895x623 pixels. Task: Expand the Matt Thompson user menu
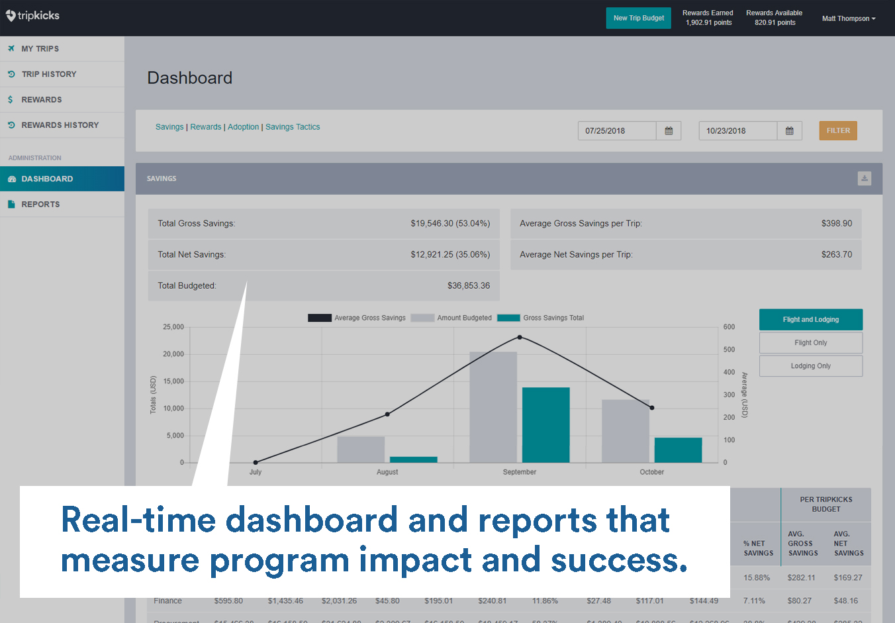point(848,19)
